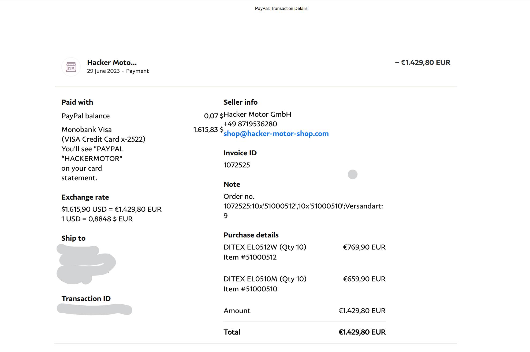The image size is (530, 352).
Task: Click the header amount – €1.429,80 EUR
Action: click(x=423, y=63)
